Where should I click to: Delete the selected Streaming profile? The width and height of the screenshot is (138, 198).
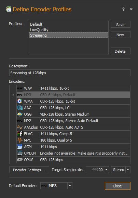click(x=121, y=51)
